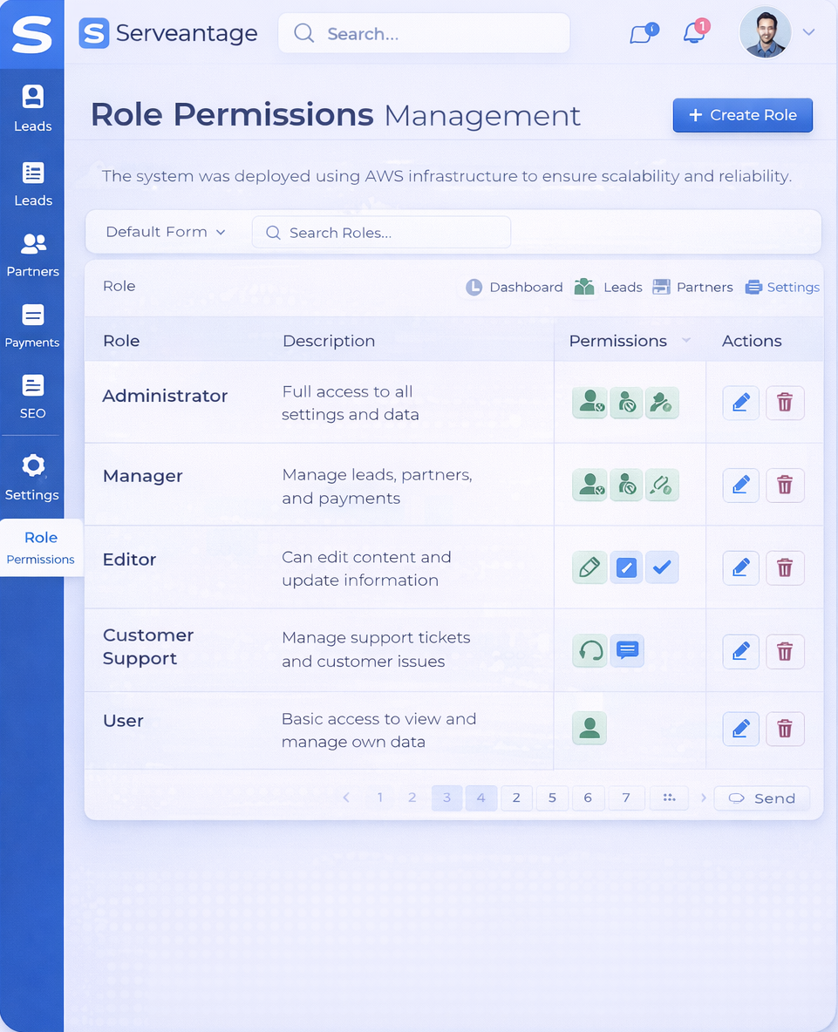Screen dimensions: 838x1032
Task: Delete the User role with trash icon
Action: pyautogui.click(x=785, y=729)
